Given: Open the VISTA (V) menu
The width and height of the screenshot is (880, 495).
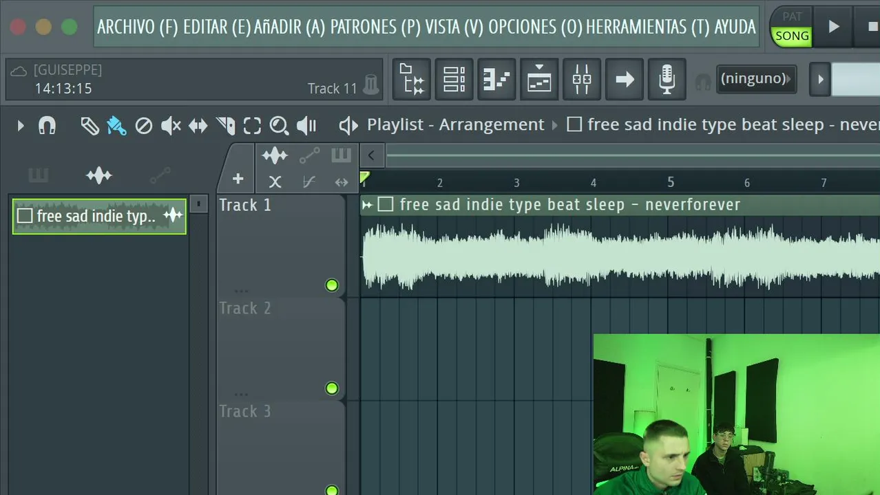Looking at the screenshot, I should [x=454, y=27].
